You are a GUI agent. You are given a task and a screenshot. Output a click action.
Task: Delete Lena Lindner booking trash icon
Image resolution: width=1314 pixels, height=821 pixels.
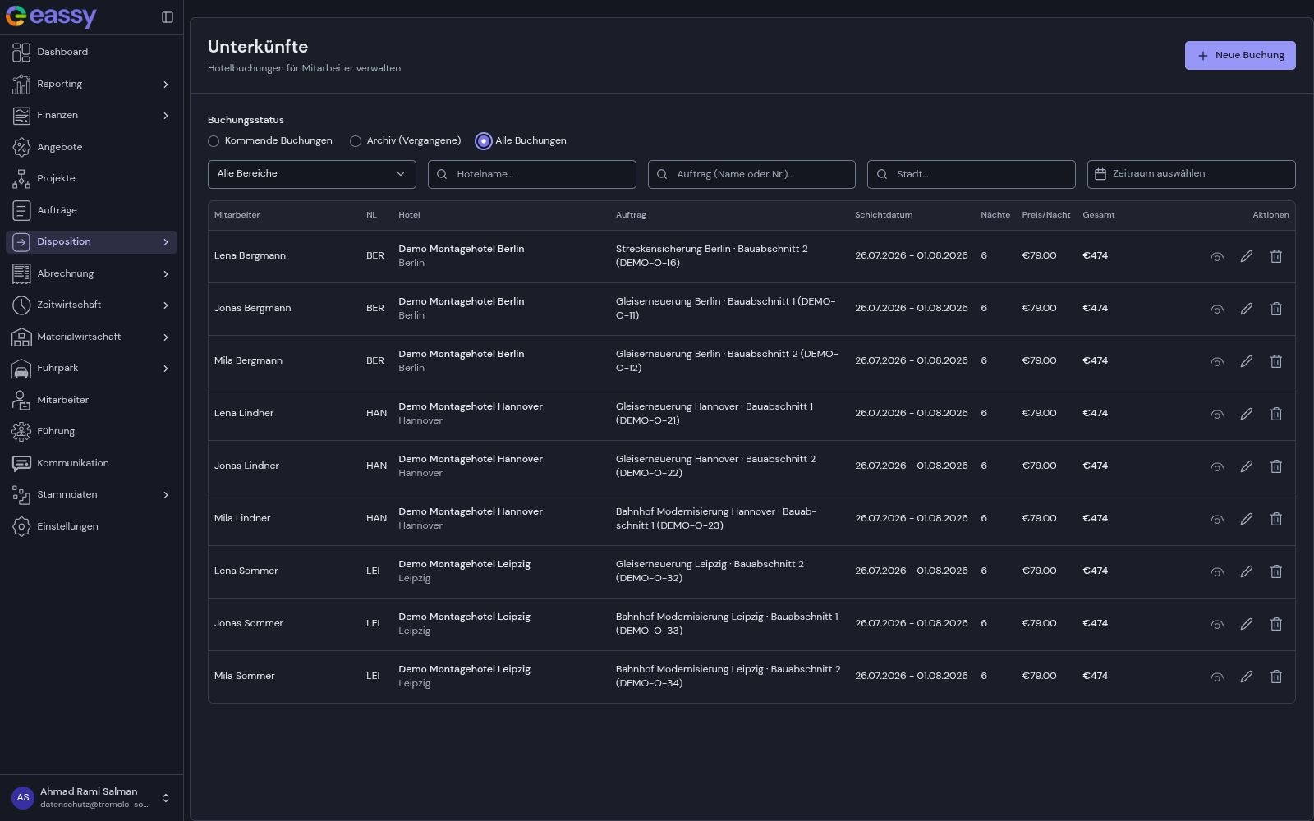(1276, 414)
